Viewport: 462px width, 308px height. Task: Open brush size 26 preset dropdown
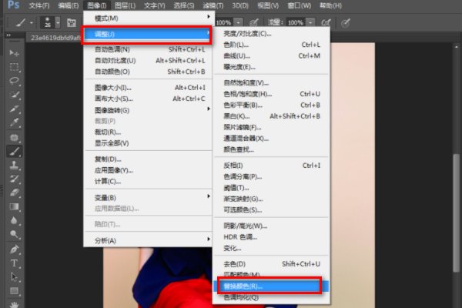pyautogui.click(x=58, y=22)
